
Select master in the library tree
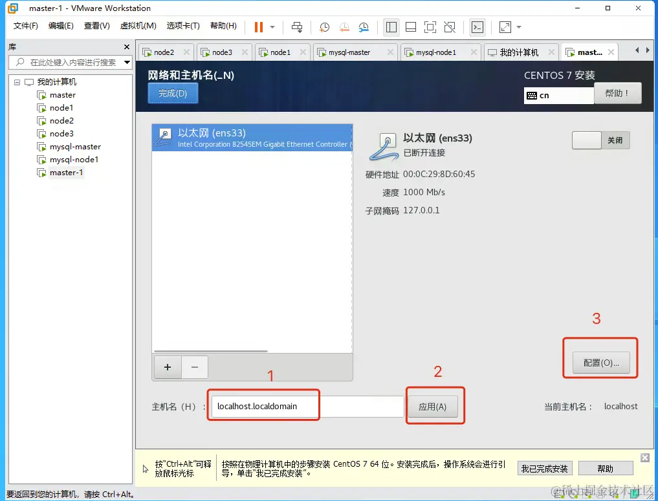(x=63, y=95)
